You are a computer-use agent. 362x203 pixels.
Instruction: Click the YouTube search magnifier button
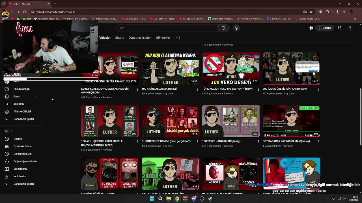point(223,28)
